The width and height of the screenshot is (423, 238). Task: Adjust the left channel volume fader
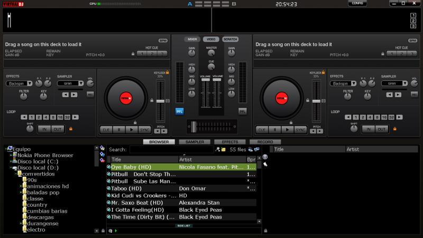(205, 80)
